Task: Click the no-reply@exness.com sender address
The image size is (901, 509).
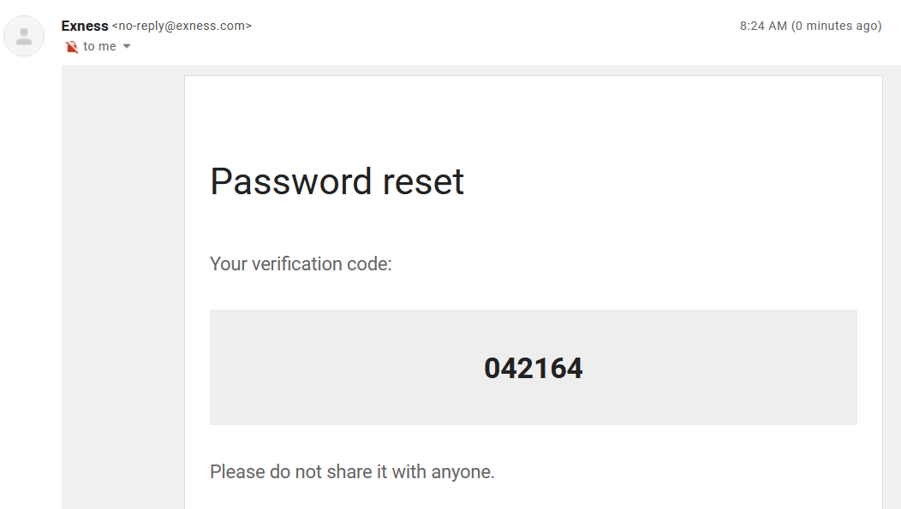Action: (x=182, y=26)
